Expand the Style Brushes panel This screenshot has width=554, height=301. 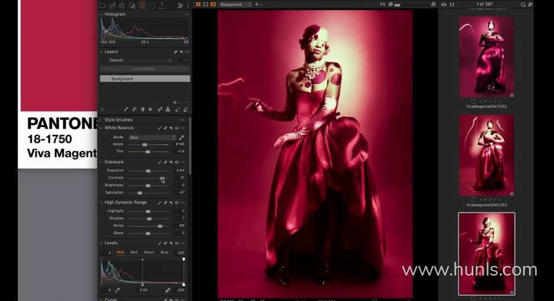tap(101, 120)
